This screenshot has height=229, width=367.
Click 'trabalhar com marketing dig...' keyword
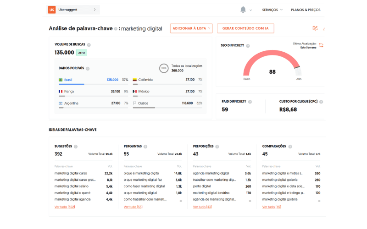point(214,180)
